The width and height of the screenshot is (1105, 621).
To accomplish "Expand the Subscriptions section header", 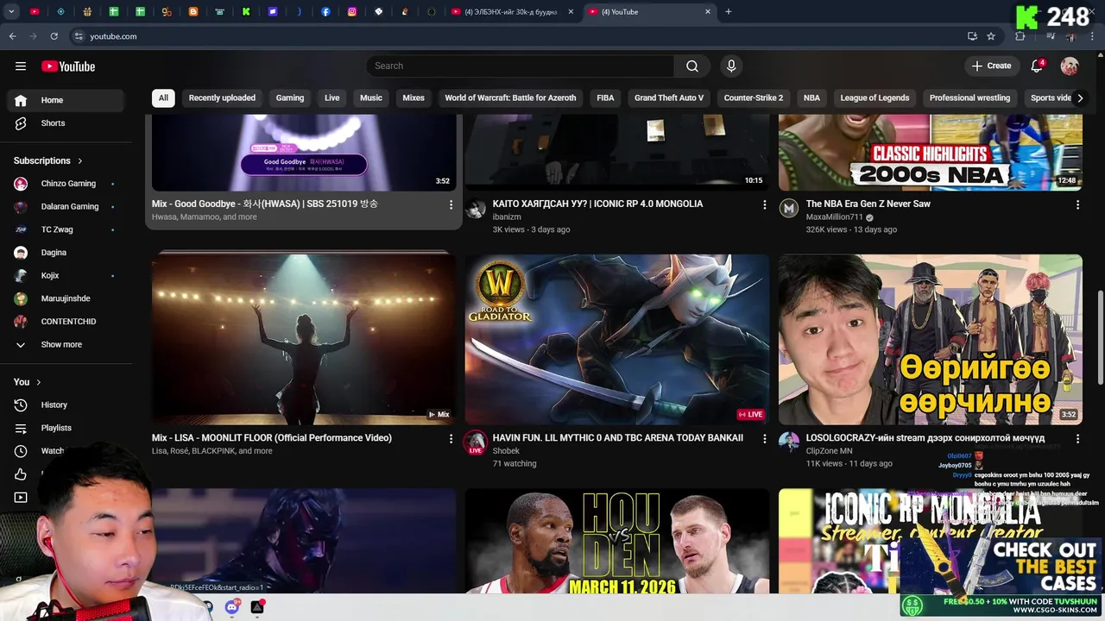I will [x=48, y=160].
